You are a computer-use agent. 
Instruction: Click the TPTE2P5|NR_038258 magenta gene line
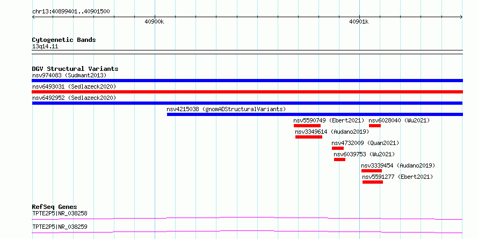[x=247, y=218]
